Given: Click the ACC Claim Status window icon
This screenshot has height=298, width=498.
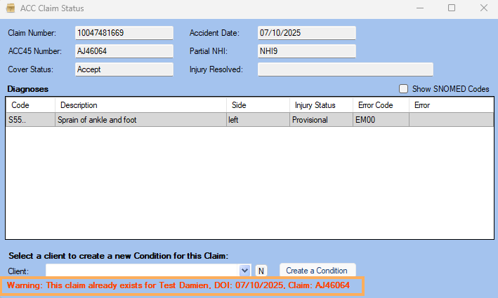Looking at the screenshot, I should [x=11, y=8].
